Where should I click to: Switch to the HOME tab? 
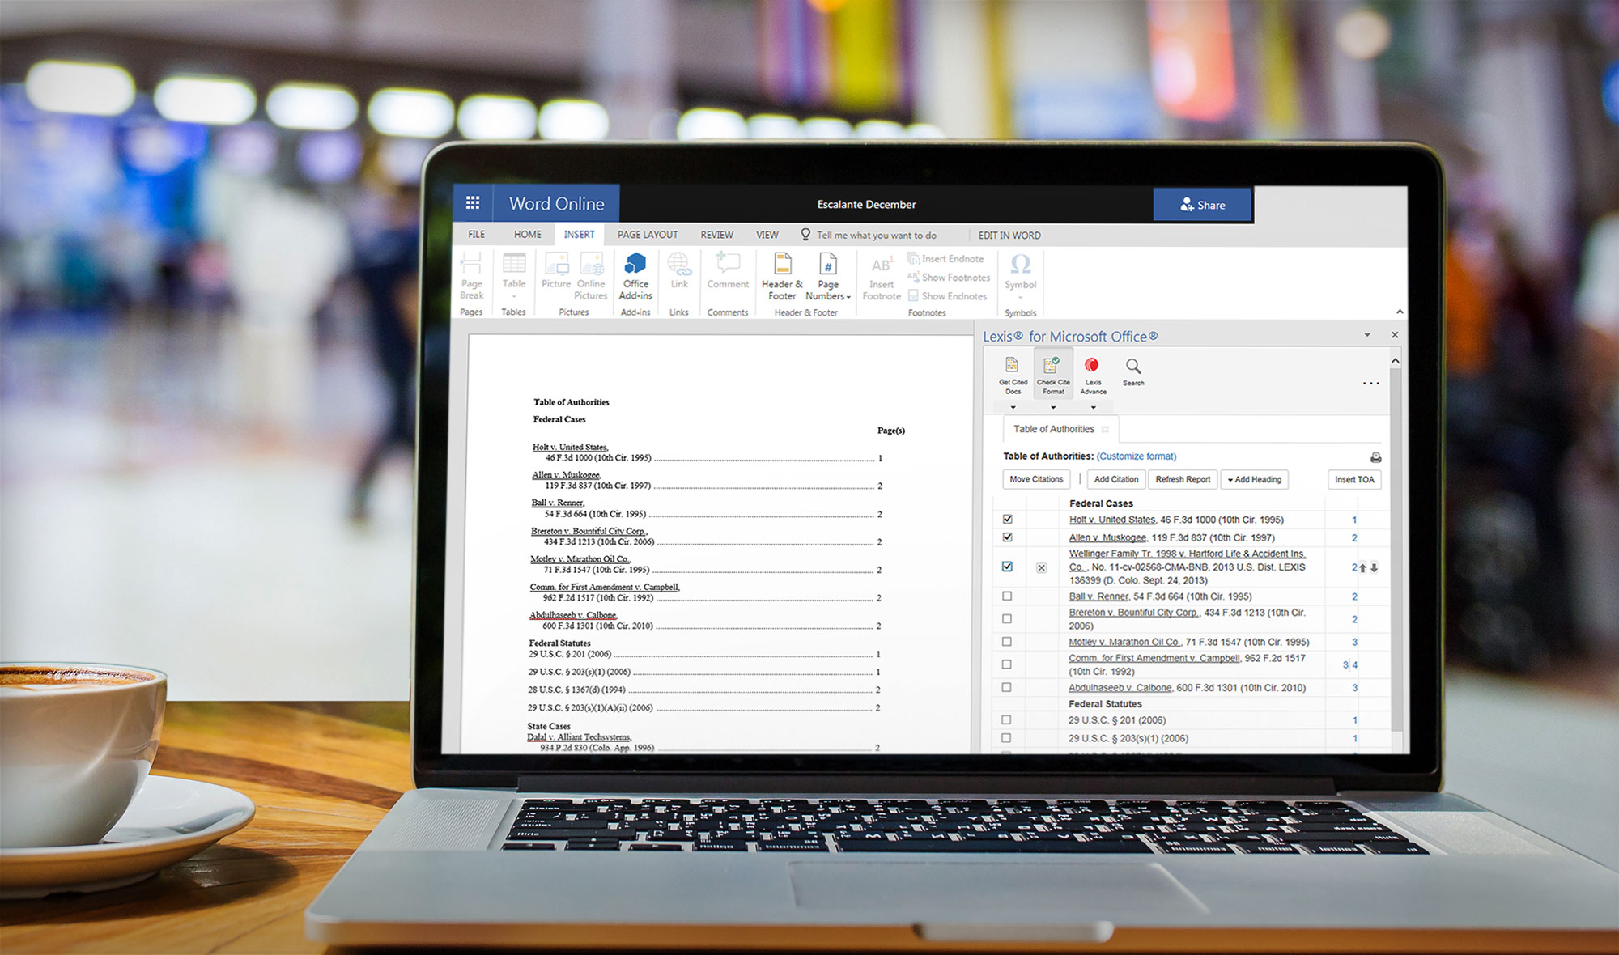[528, 234]
